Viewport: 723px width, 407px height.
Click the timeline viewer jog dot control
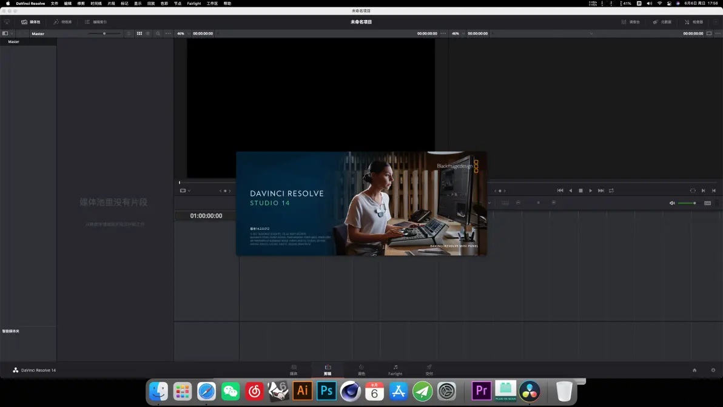(x=500, y=190)
